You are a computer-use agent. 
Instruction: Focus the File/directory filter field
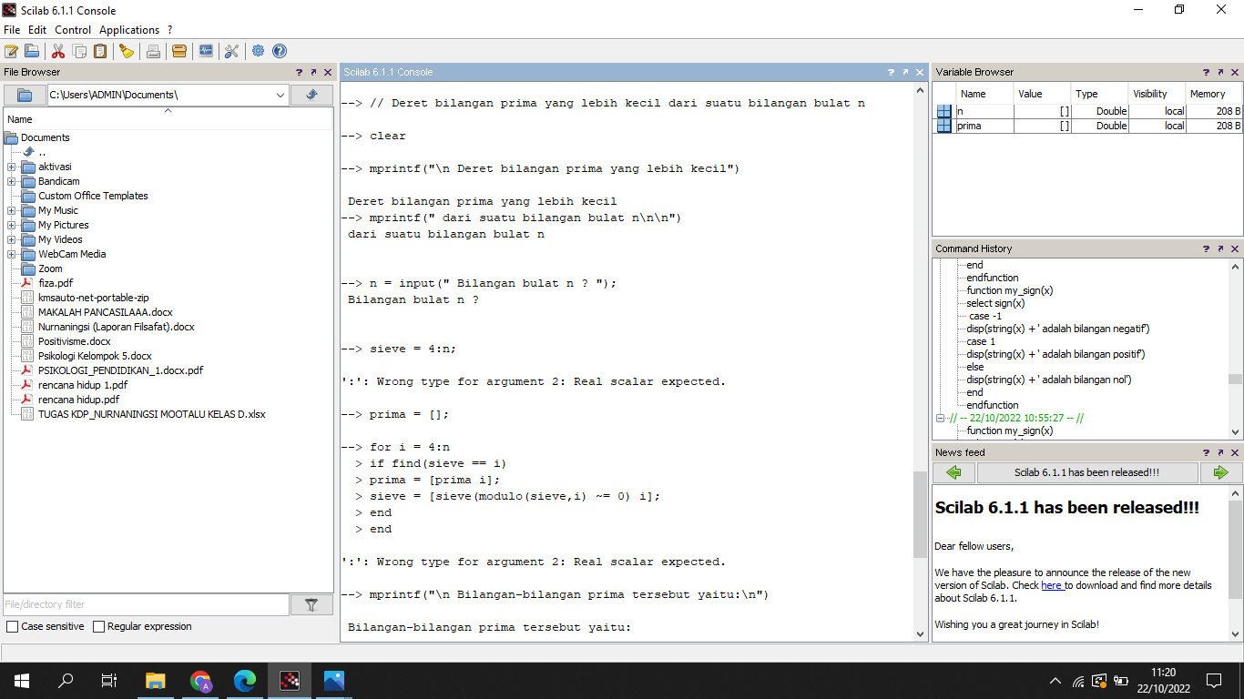coord(147,604)
